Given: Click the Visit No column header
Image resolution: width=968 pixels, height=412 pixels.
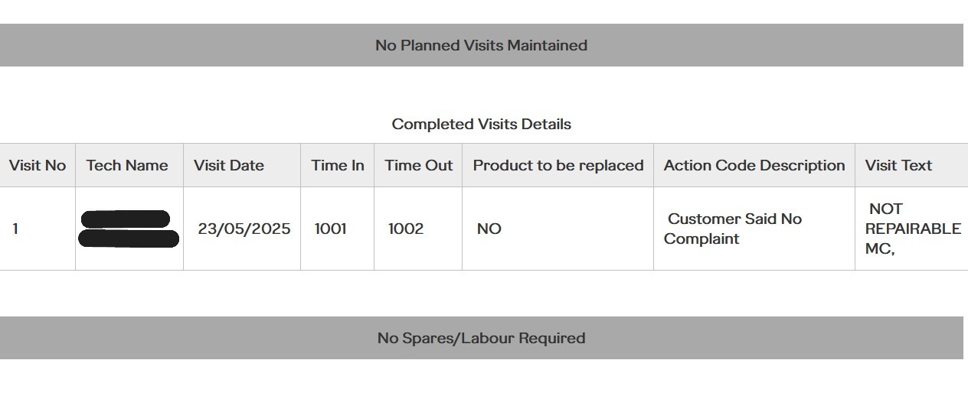Looking at the screenshot, I should click(x=38, y=165).
